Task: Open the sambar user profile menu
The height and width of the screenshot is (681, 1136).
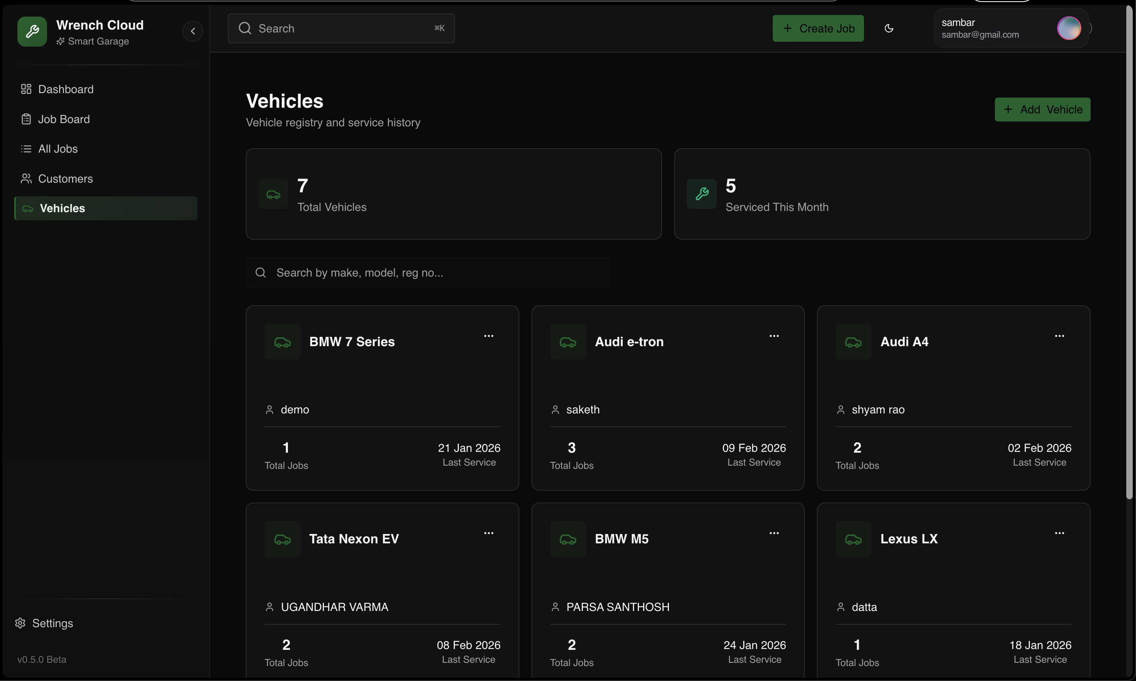Action: pyautogui.click(x=1011, y=28)
